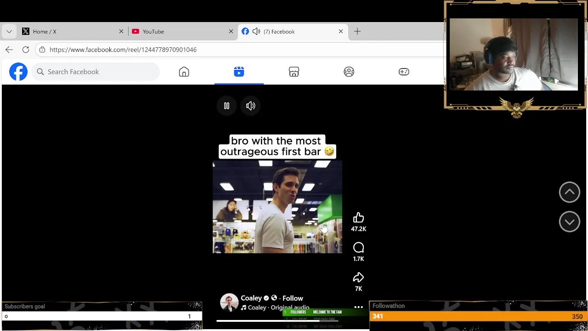Seek on the reel progress bar
Image resolution: width=588 pixels, height=331 pixels.
point(277,321)
